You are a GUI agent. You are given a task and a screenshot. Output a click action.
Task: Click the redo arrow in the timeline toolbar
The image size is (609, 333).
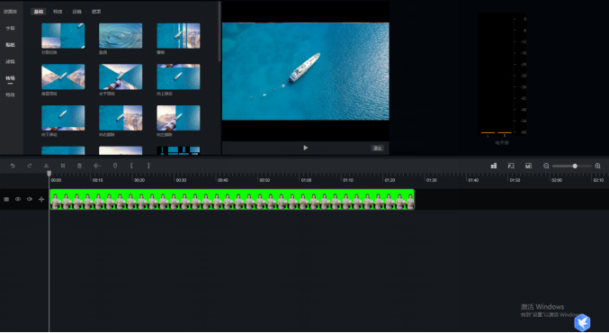[x=30, y=166]
